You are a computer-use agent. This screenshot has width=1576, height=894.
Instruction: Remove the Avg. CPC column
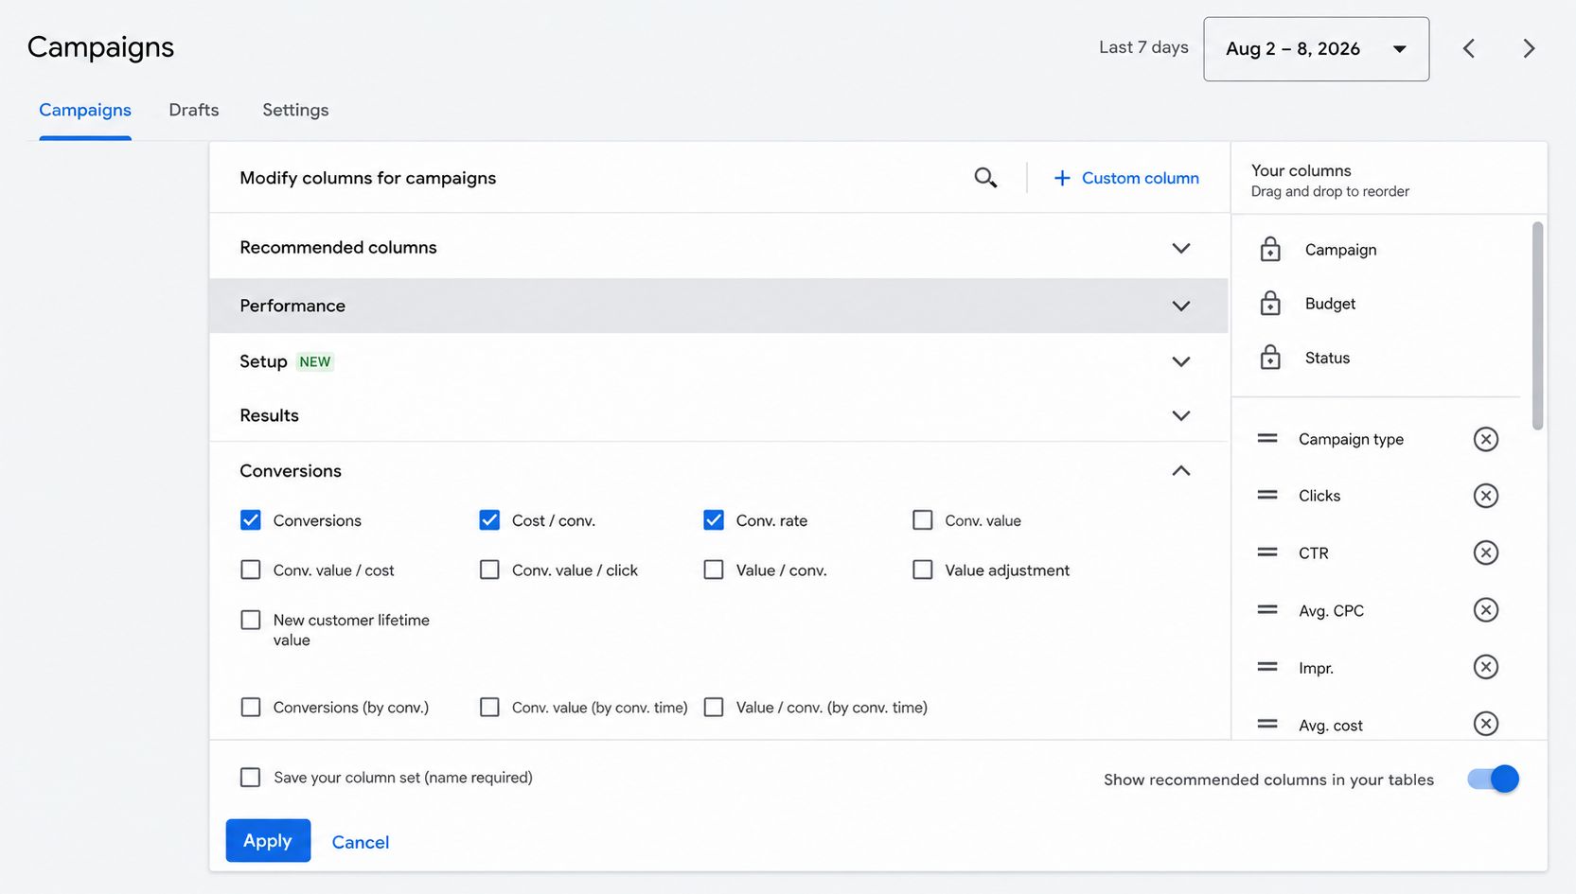pyautogui.click(x=1486, y=610)
